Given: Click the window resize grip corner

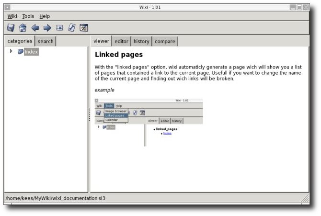Looking at the screenshot, I should point(306,198).
